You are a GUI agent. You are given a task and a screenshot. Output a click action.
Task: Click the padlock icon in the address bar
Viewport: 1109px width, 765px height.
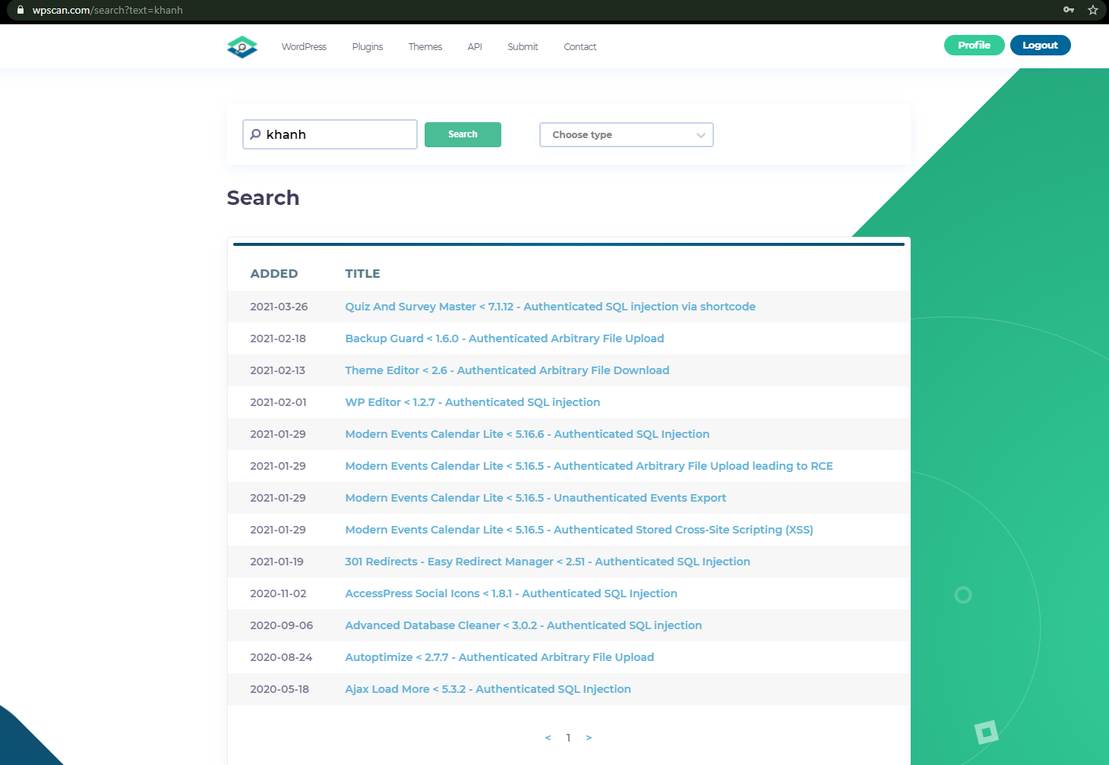[x=21, y=10]
